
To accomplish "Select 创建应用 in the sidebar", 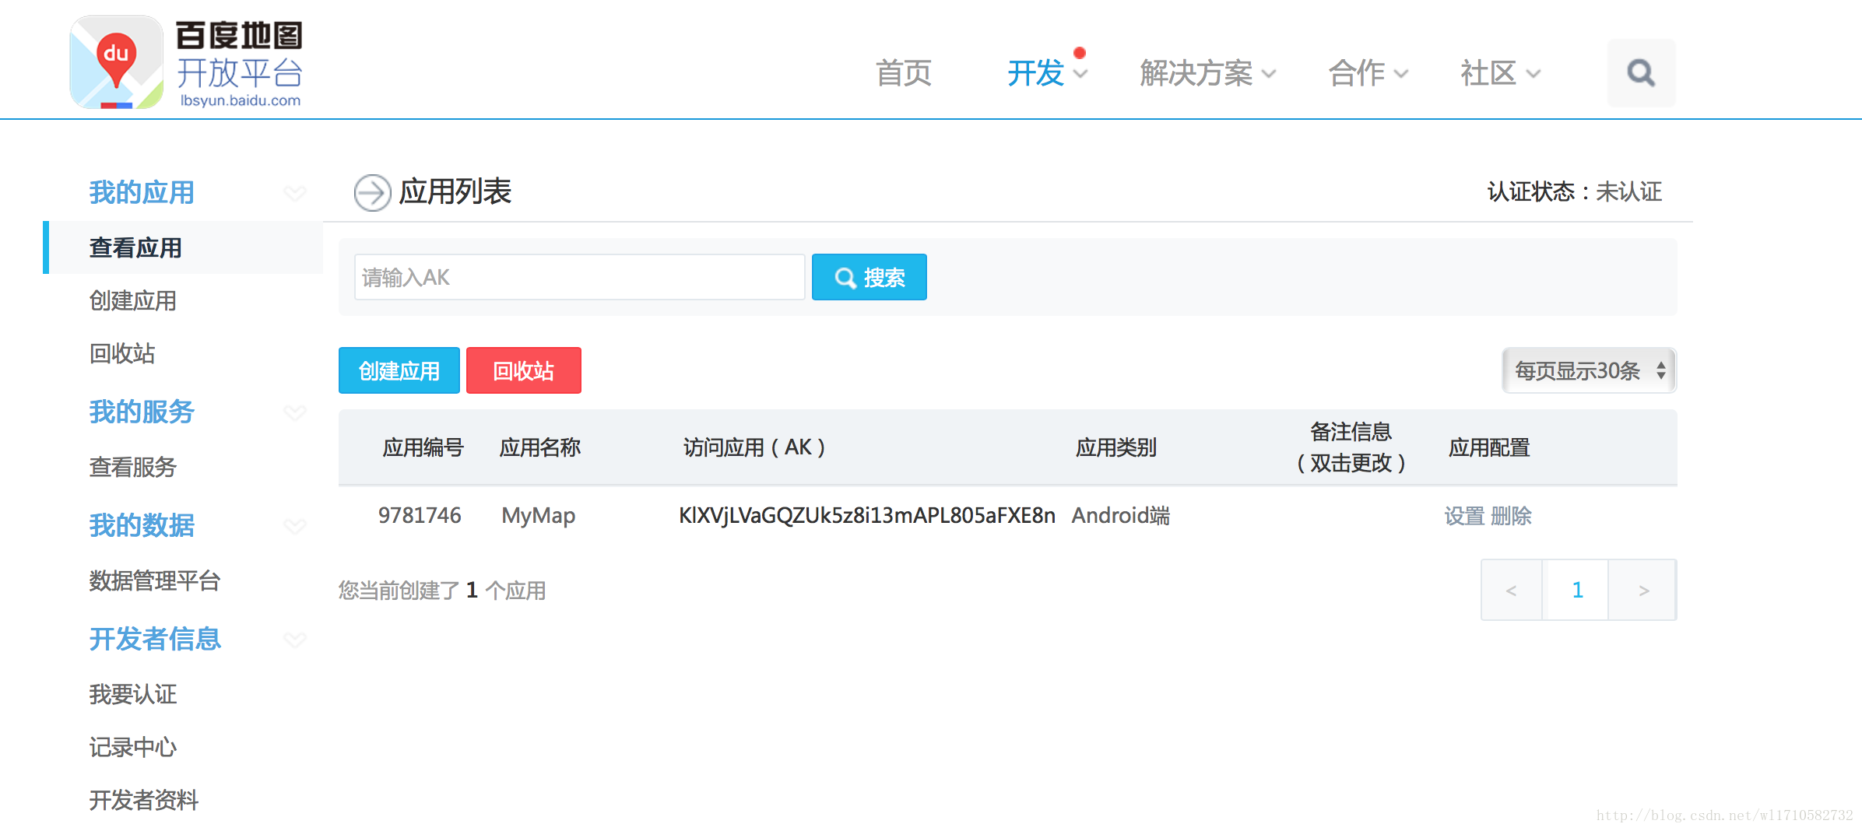I will pos(133,300).
